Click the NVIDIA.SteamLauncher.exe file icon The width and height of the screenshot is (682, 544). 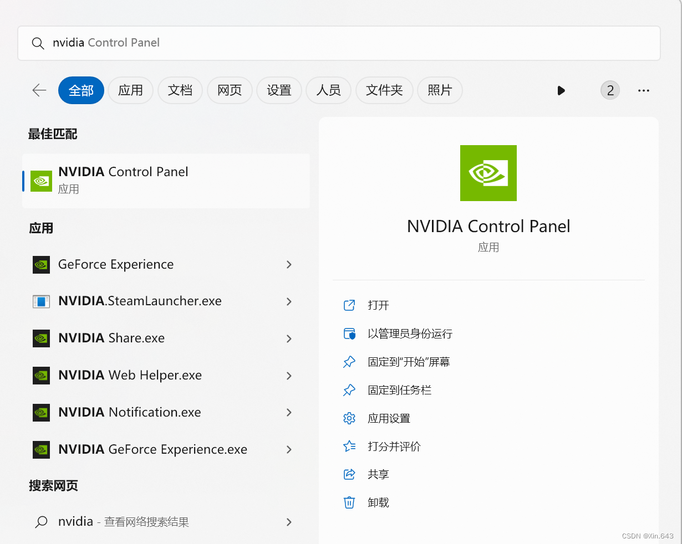coord(41,301)
